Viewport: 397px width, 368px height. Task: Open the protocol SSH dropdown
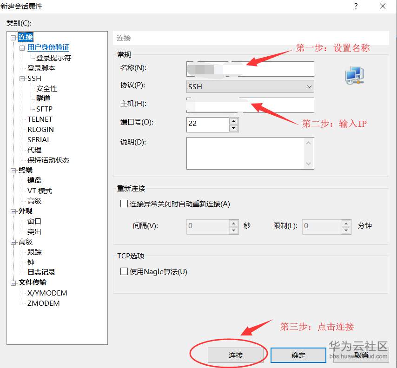point(250,86)
